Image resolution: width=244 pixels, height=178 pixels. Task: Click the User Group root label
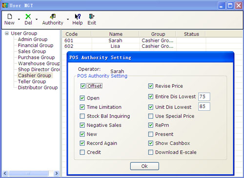point(24,33)
